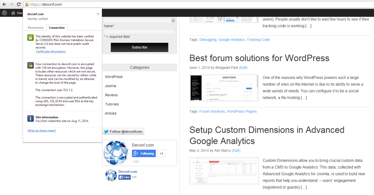Click (Edit) next to Alin Marcu
Viewport: 374px width, 195px height.
pos(236,151)
